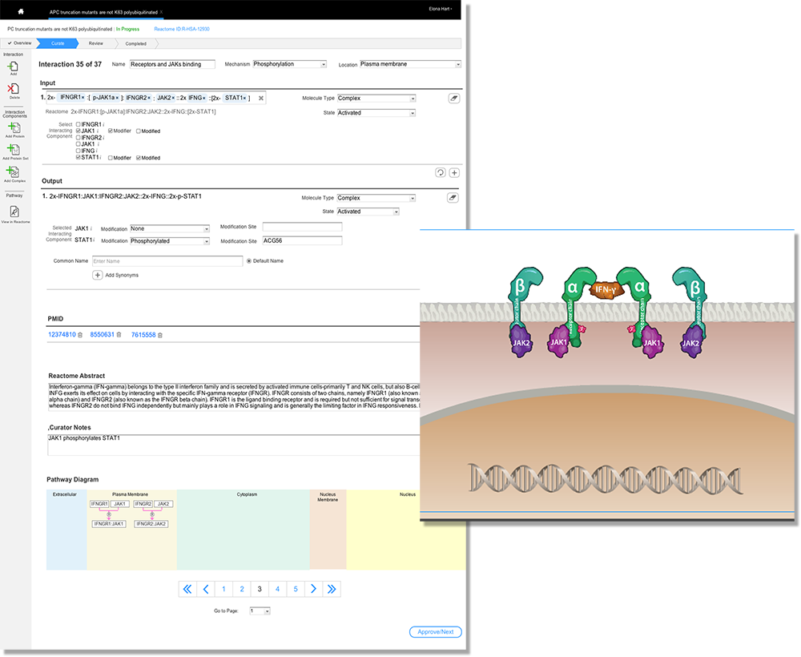Open the View in Reactome icon
Image resolution: width=801 pixels, height=657 pixels.
14,212
